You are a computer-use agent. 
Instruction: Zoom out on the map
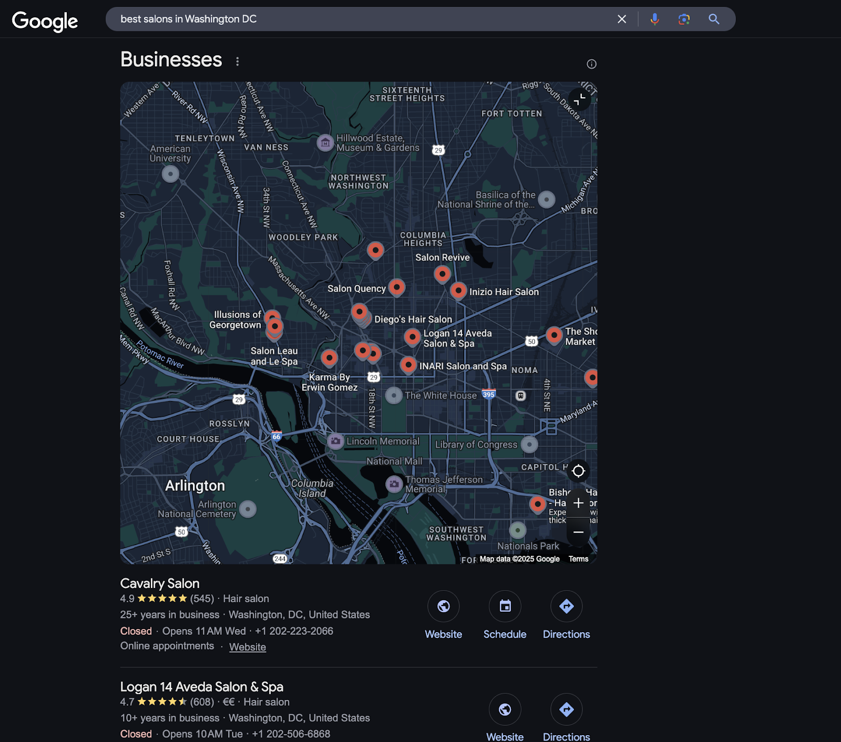click(578, 532)
